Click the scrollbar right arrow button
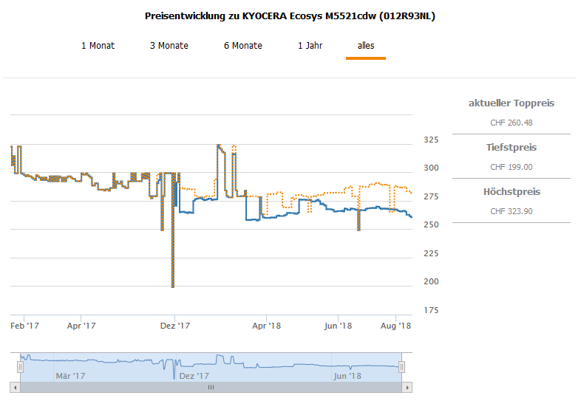Screen dimensions: 581x401 [x=407, y=387]
